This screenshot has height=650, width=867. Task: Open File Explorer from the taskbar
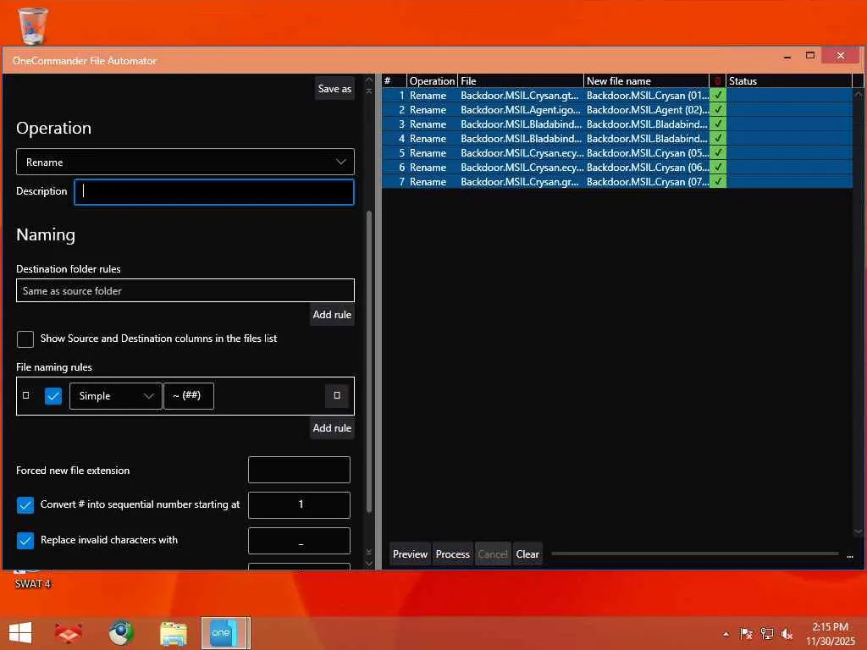click(173, 633)
